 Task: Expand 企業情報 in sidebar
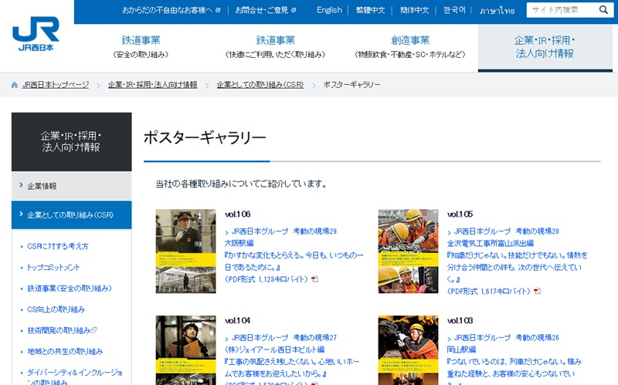pos(71,186)
